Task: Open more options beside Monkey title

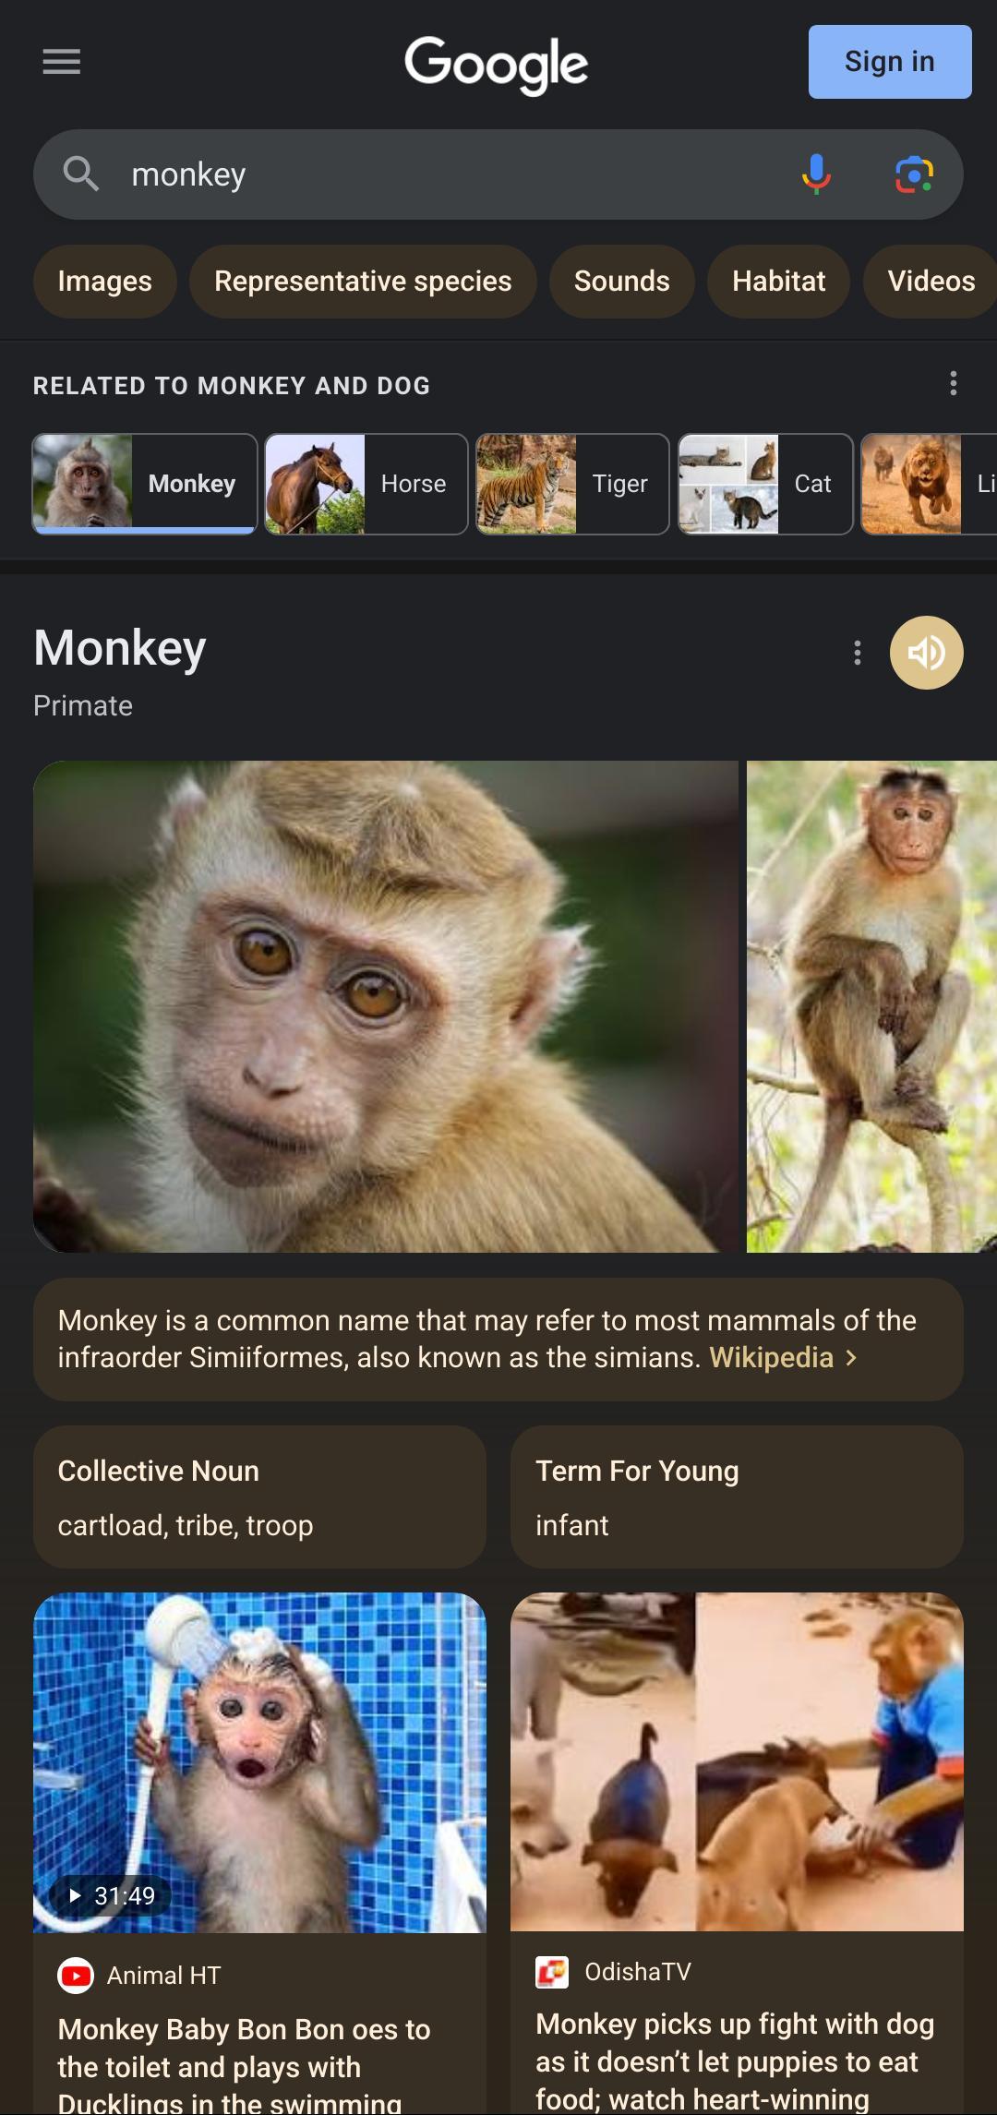Action: 858,653
